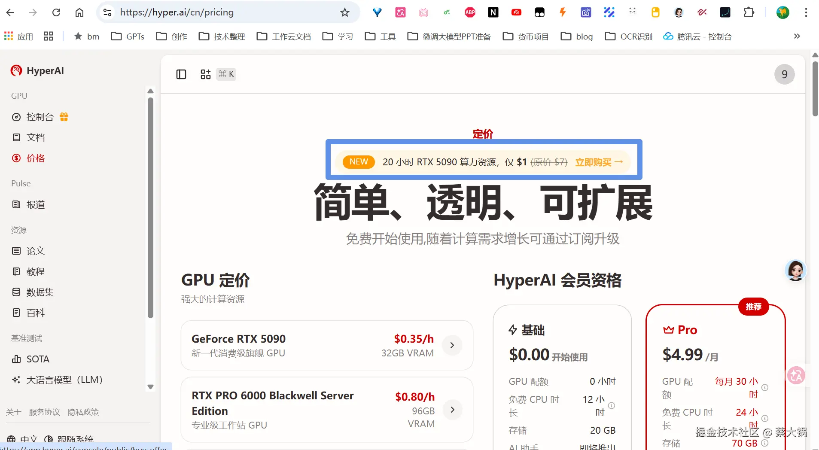This screenshot has width=819, height=450.
Task: Click 立即购买 in the promo banner
Action: pos(599,162)
